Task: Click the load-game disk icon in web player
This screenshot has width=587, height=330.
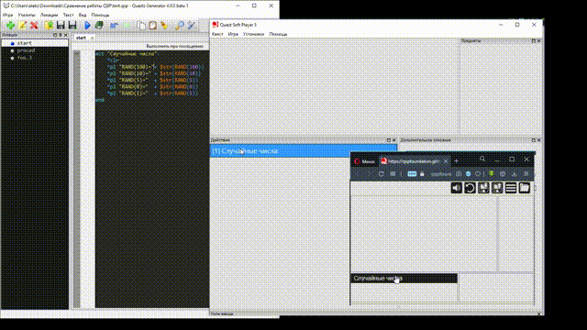Action: coord(497,188)
